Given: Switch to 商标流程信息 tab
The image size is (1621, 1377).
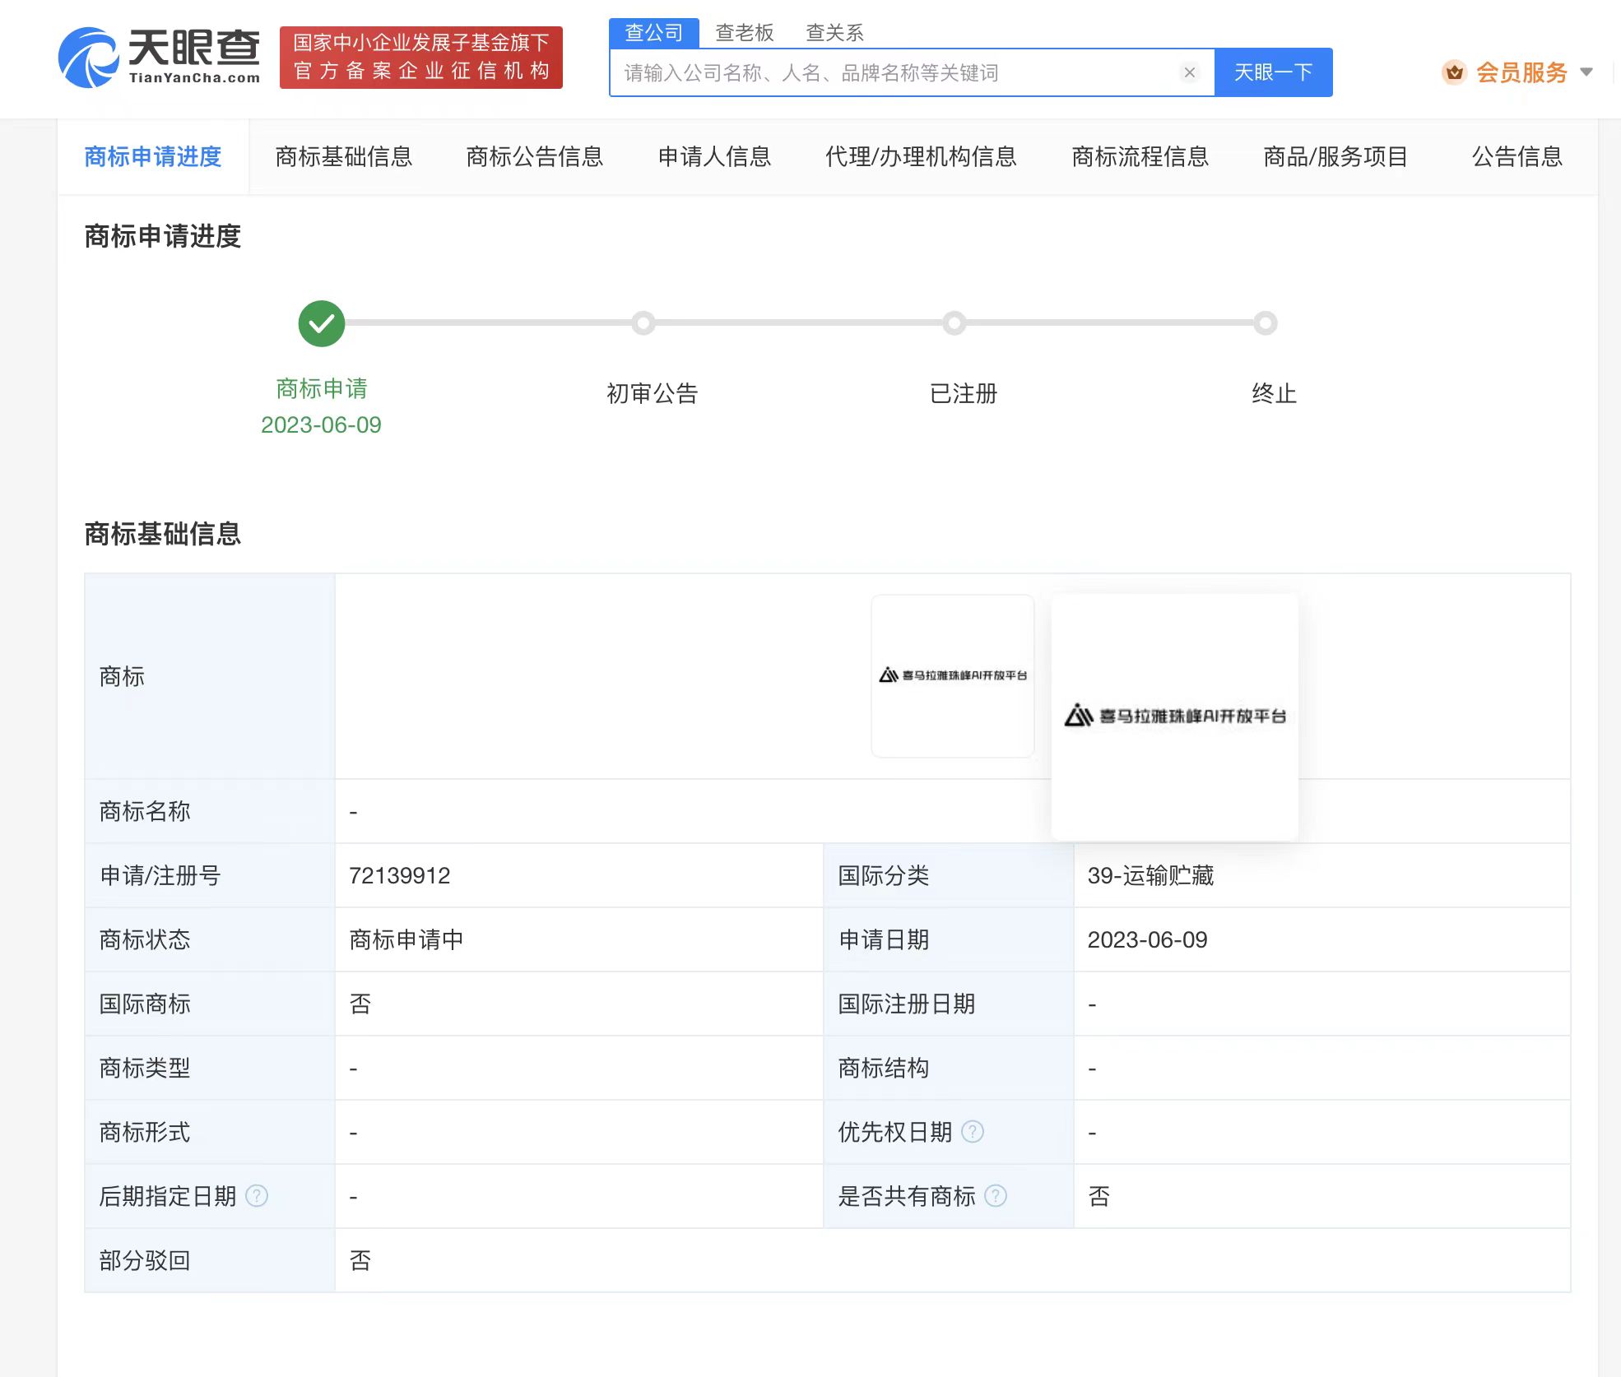Looking at the screenshot, I should 1140,156.
